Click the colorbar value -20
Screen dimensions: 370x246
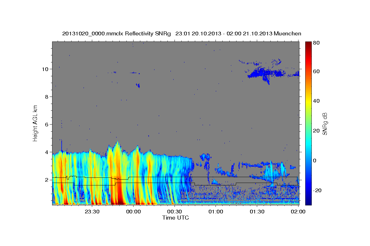[318, 191]
